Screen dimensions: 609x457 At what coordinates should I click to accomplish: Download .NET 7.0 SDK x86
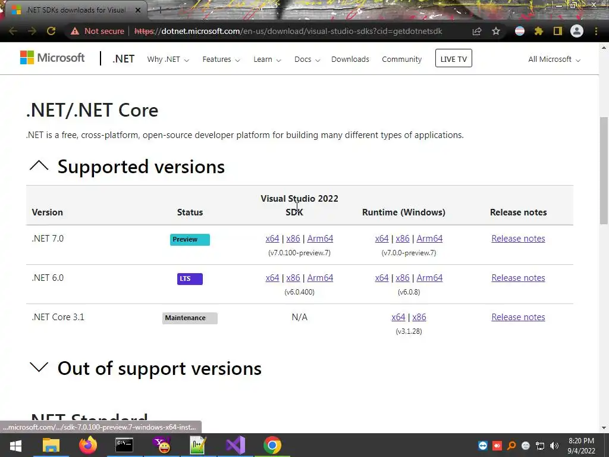tap(293, 239)
